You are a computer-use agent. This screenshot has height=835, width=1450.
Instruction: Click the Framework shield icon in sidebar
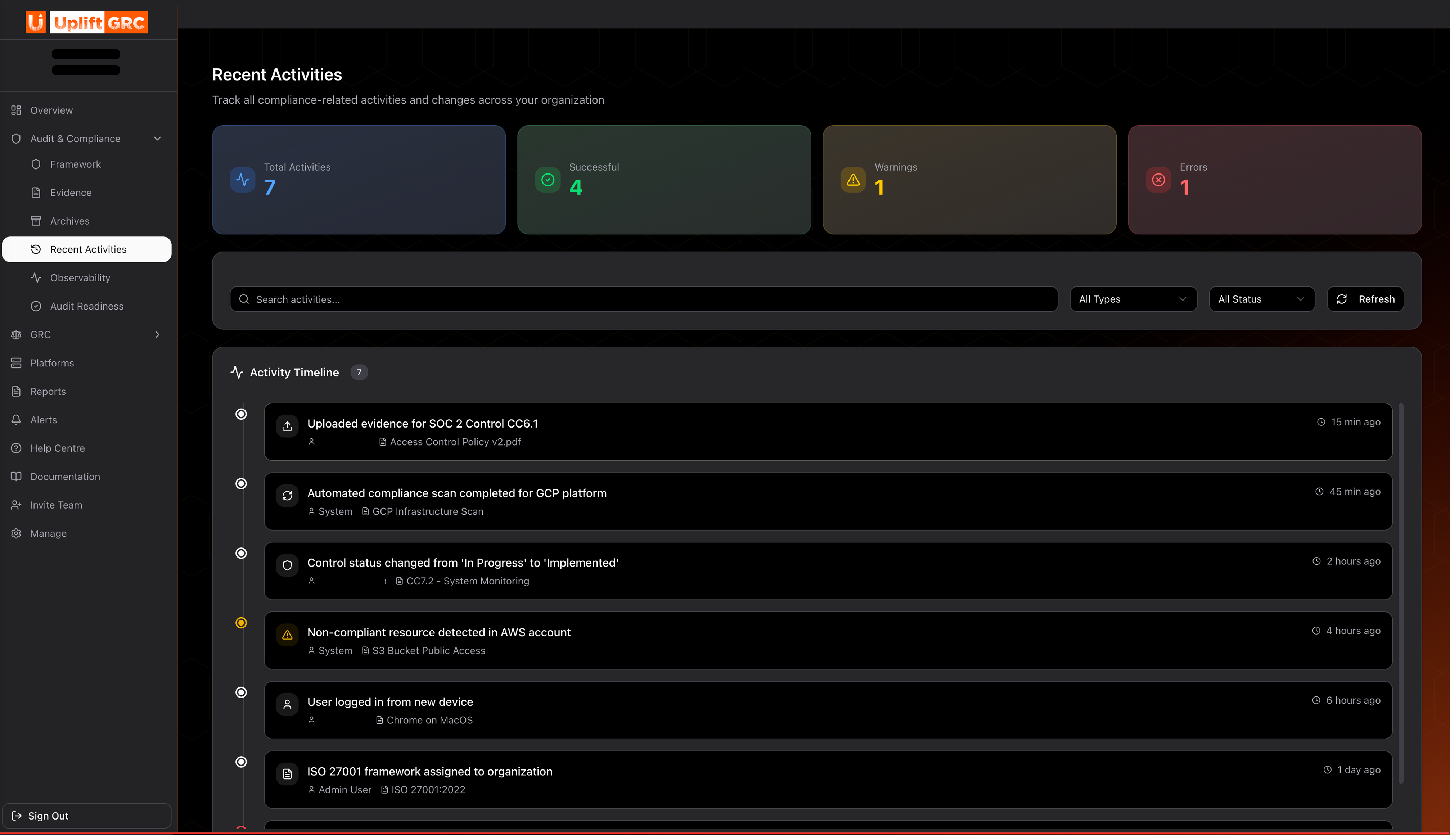(36, 164)
